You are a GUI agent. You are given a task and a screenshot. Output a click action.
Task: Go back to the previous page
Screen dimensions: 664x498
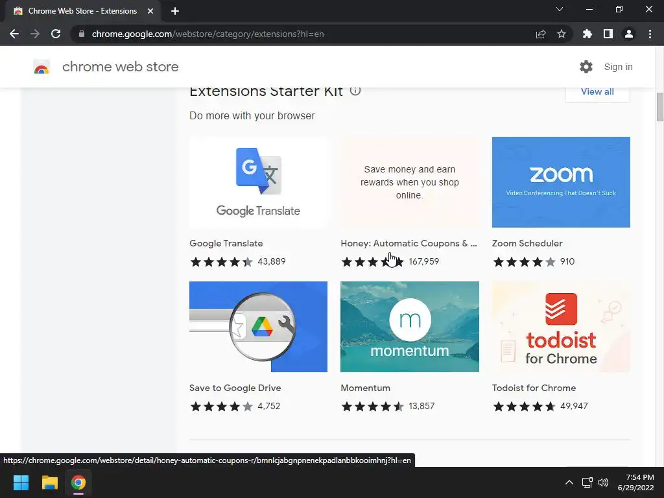[x=14, y=34]
